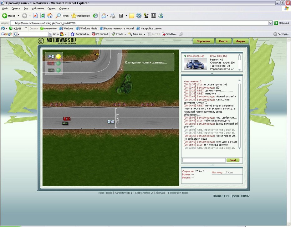Image resolution: width=291 pixels, height=227 pixels.
Task: Stop page loading with red X icon
Action: tap(35, 16)
